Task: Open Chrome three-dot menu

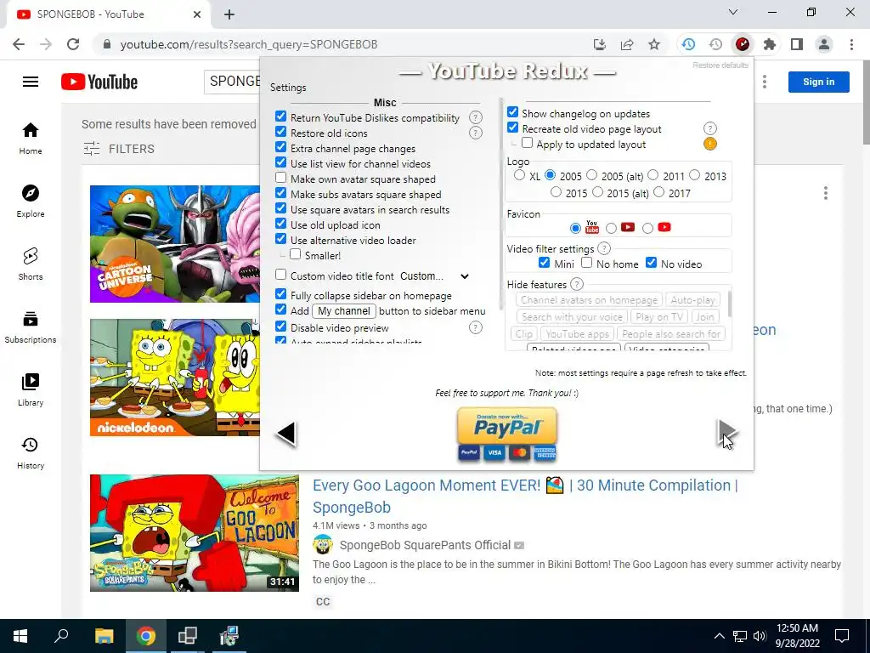Action: point(851,44)
